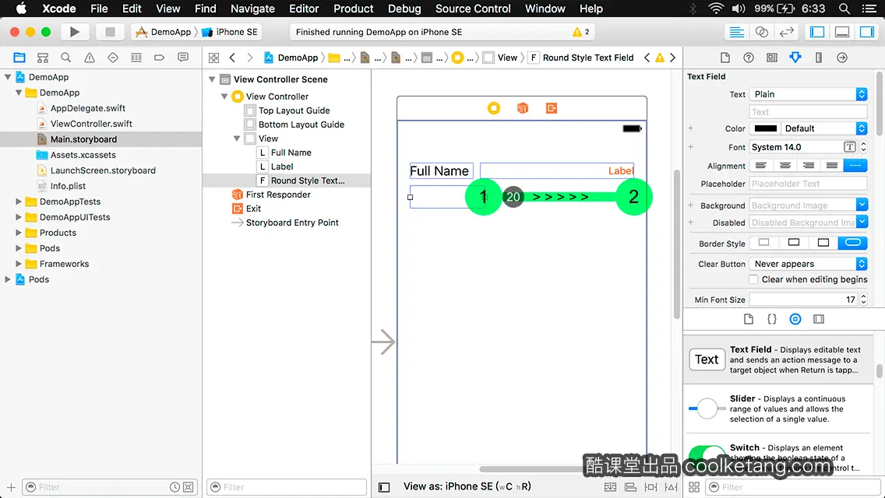
Task: Open the Find navigator magnifier icon
Action: click(66, 58)
